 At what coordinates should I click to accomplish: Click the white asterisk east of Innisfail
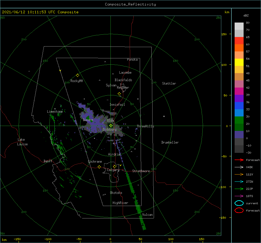click(x=138, y=99)
